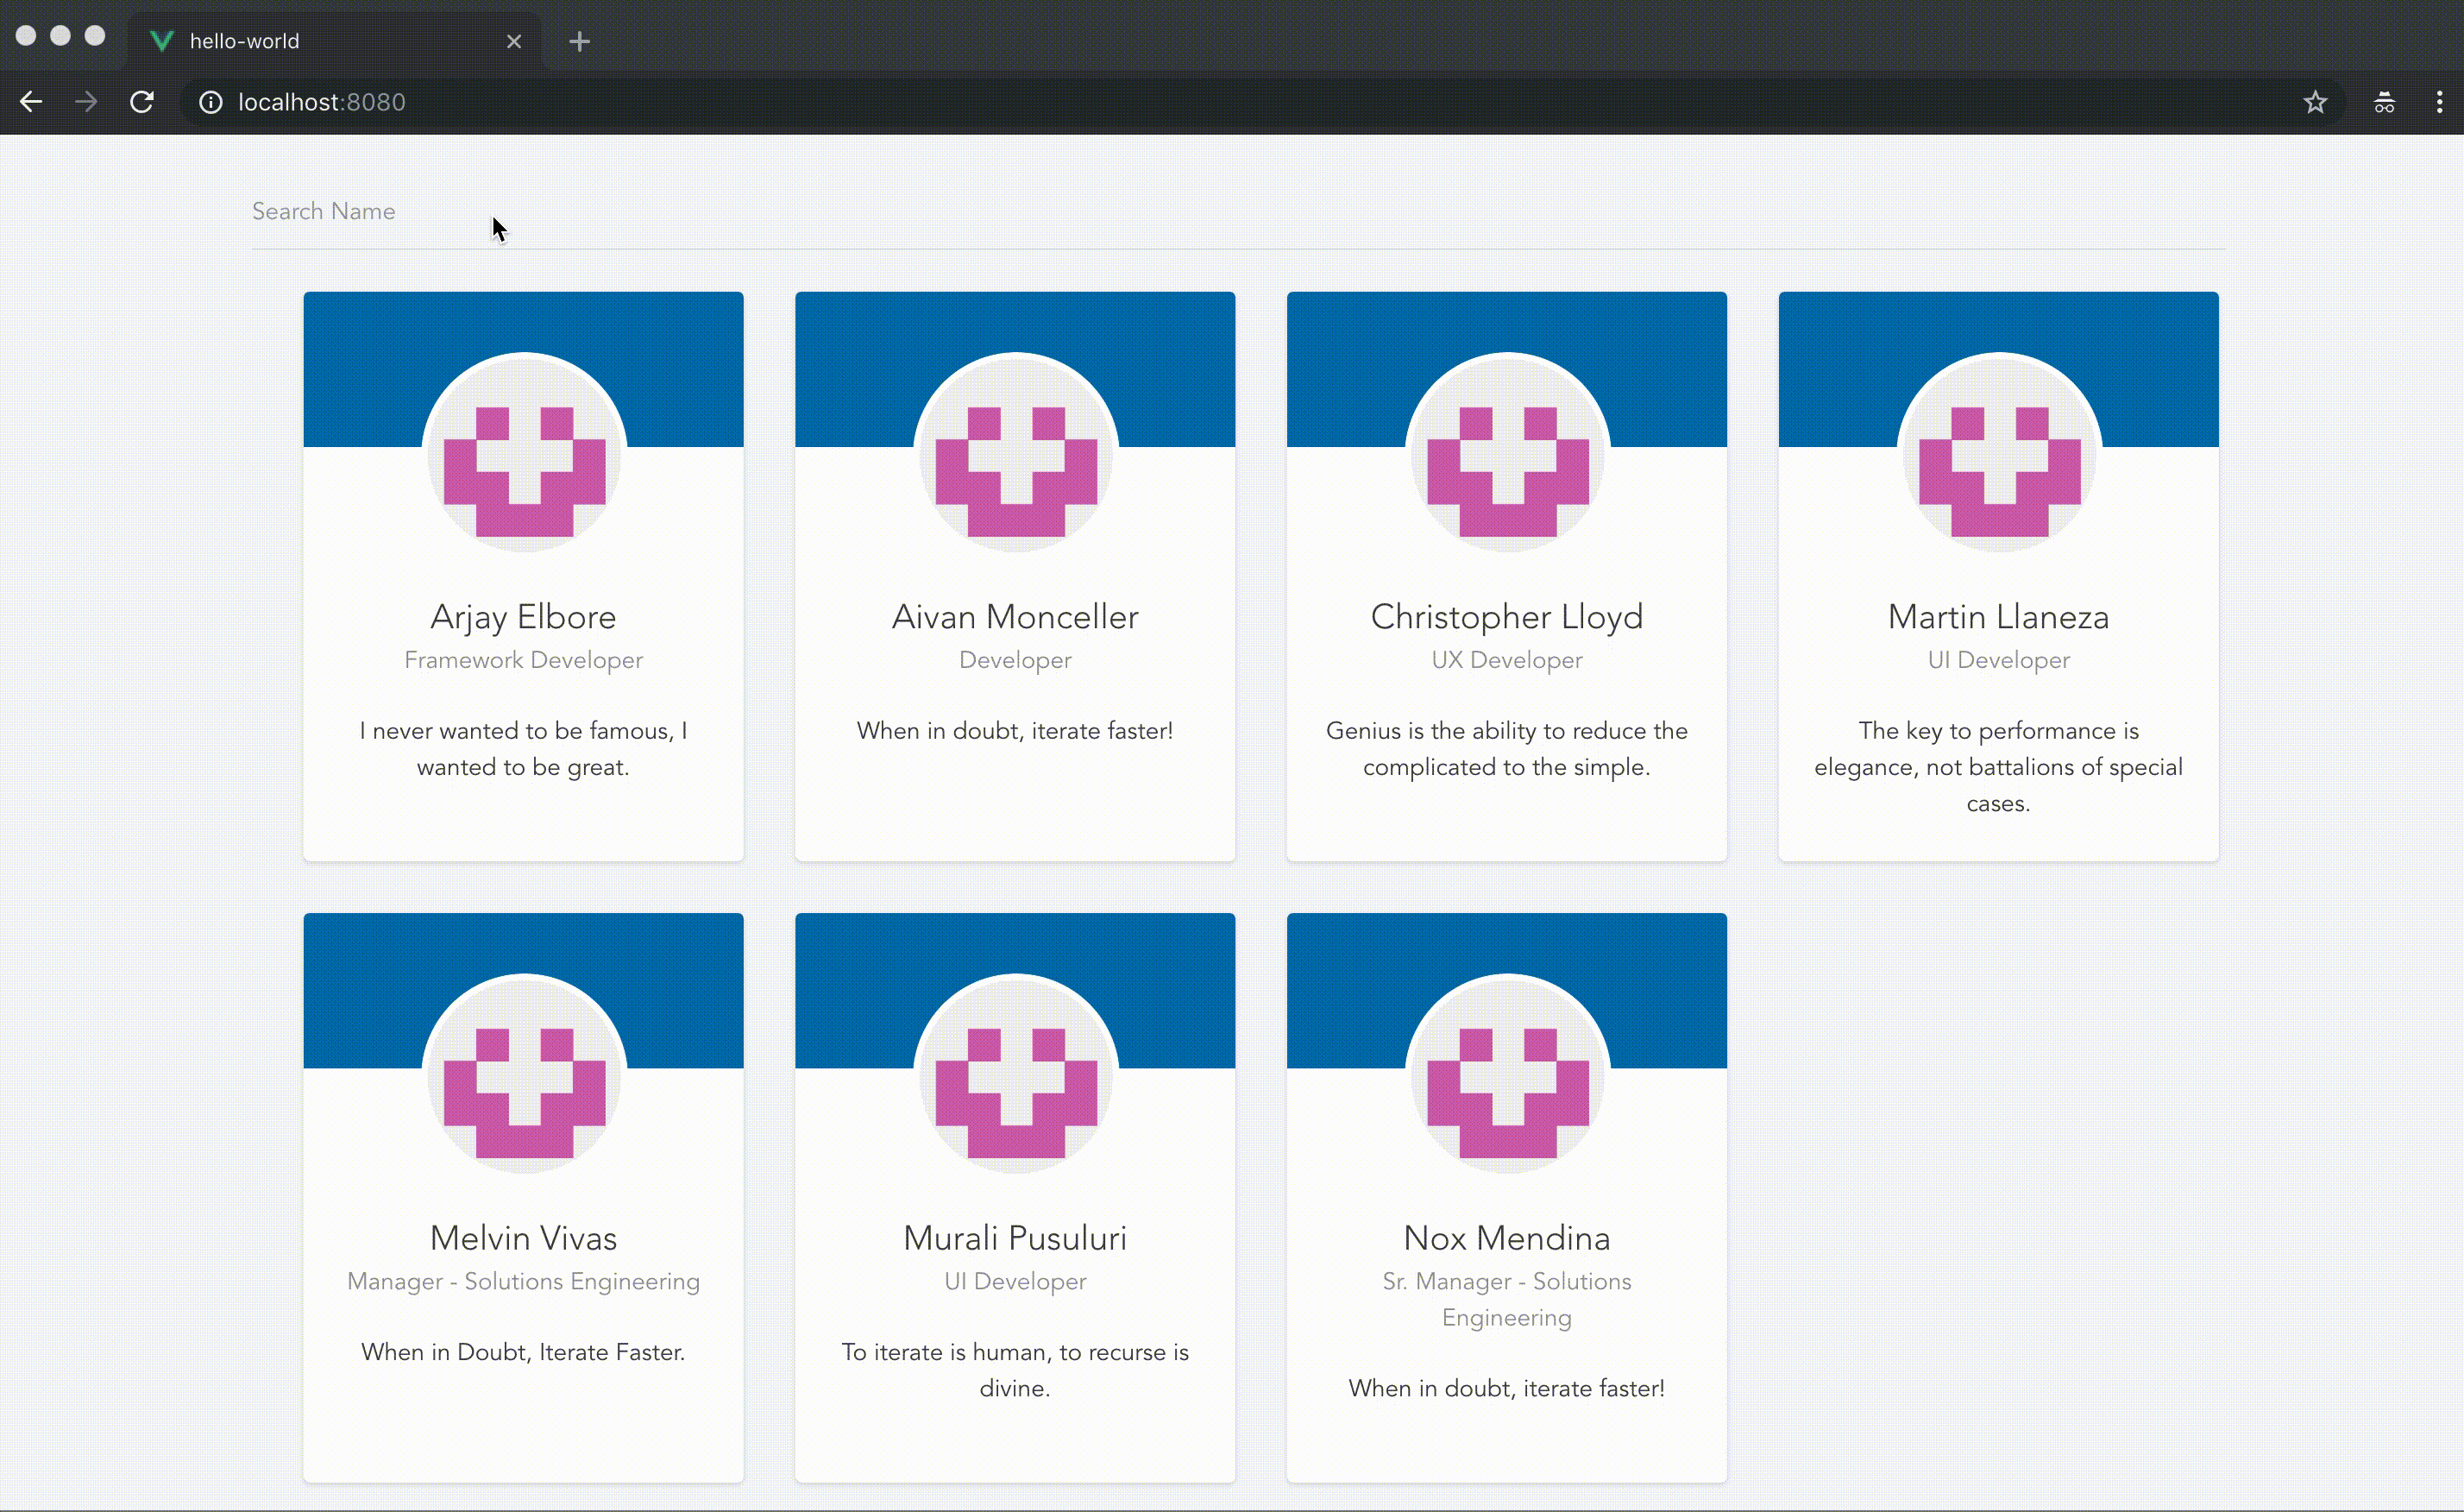Click the Framework Developer subtitle text
Image resolution: width=2464 pixels, height=1512 pixels.
pyautogui.click(x=523, y=660)
